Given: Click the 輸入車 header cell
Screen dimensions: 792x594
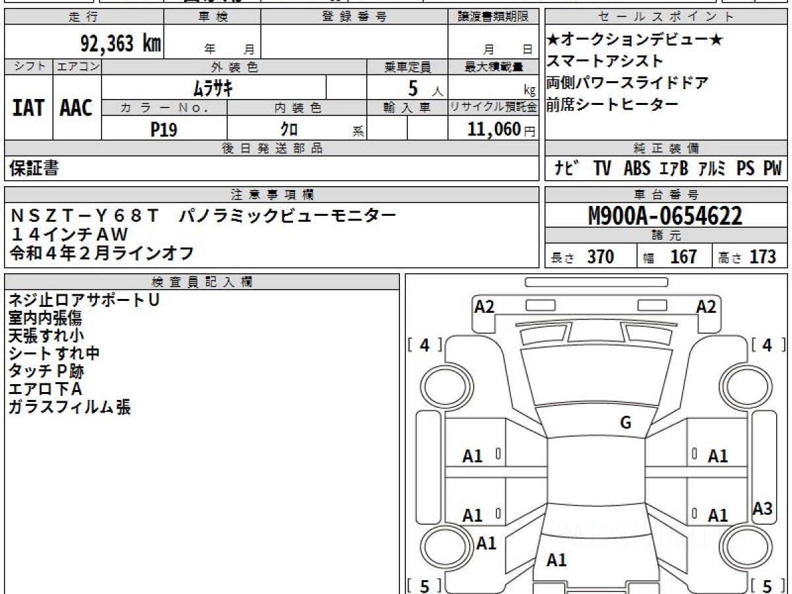Looking at the screenshot, I should pos(407,108).
